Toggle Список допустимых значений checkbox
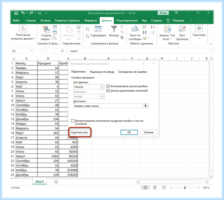The width and height of the screenshot is (224, 200). point(108,91)
